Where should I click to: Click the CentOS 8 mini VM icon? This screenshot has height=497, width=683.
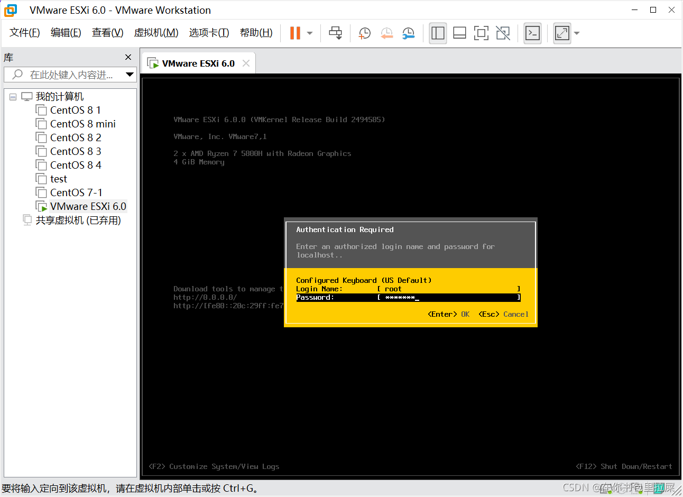click(41, 124)
